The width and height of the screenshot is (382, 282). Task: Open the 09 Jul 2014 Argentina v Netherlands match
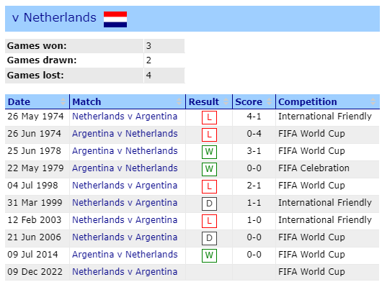click(125, 255)
